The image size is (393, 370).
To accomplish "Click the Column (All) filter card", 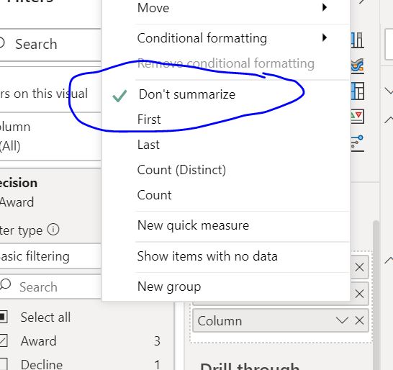I will [x=50, y=136].
